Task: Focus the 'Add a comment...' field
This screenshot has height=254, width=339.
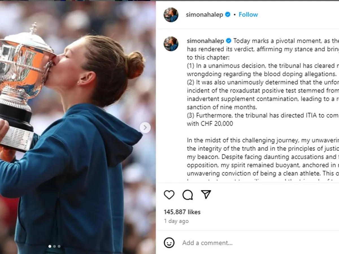Action: [207, 243]
